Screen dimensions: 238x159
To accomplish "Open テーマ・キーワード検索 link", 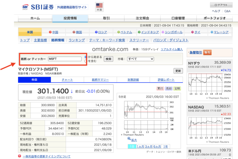I will pos(107,40).
